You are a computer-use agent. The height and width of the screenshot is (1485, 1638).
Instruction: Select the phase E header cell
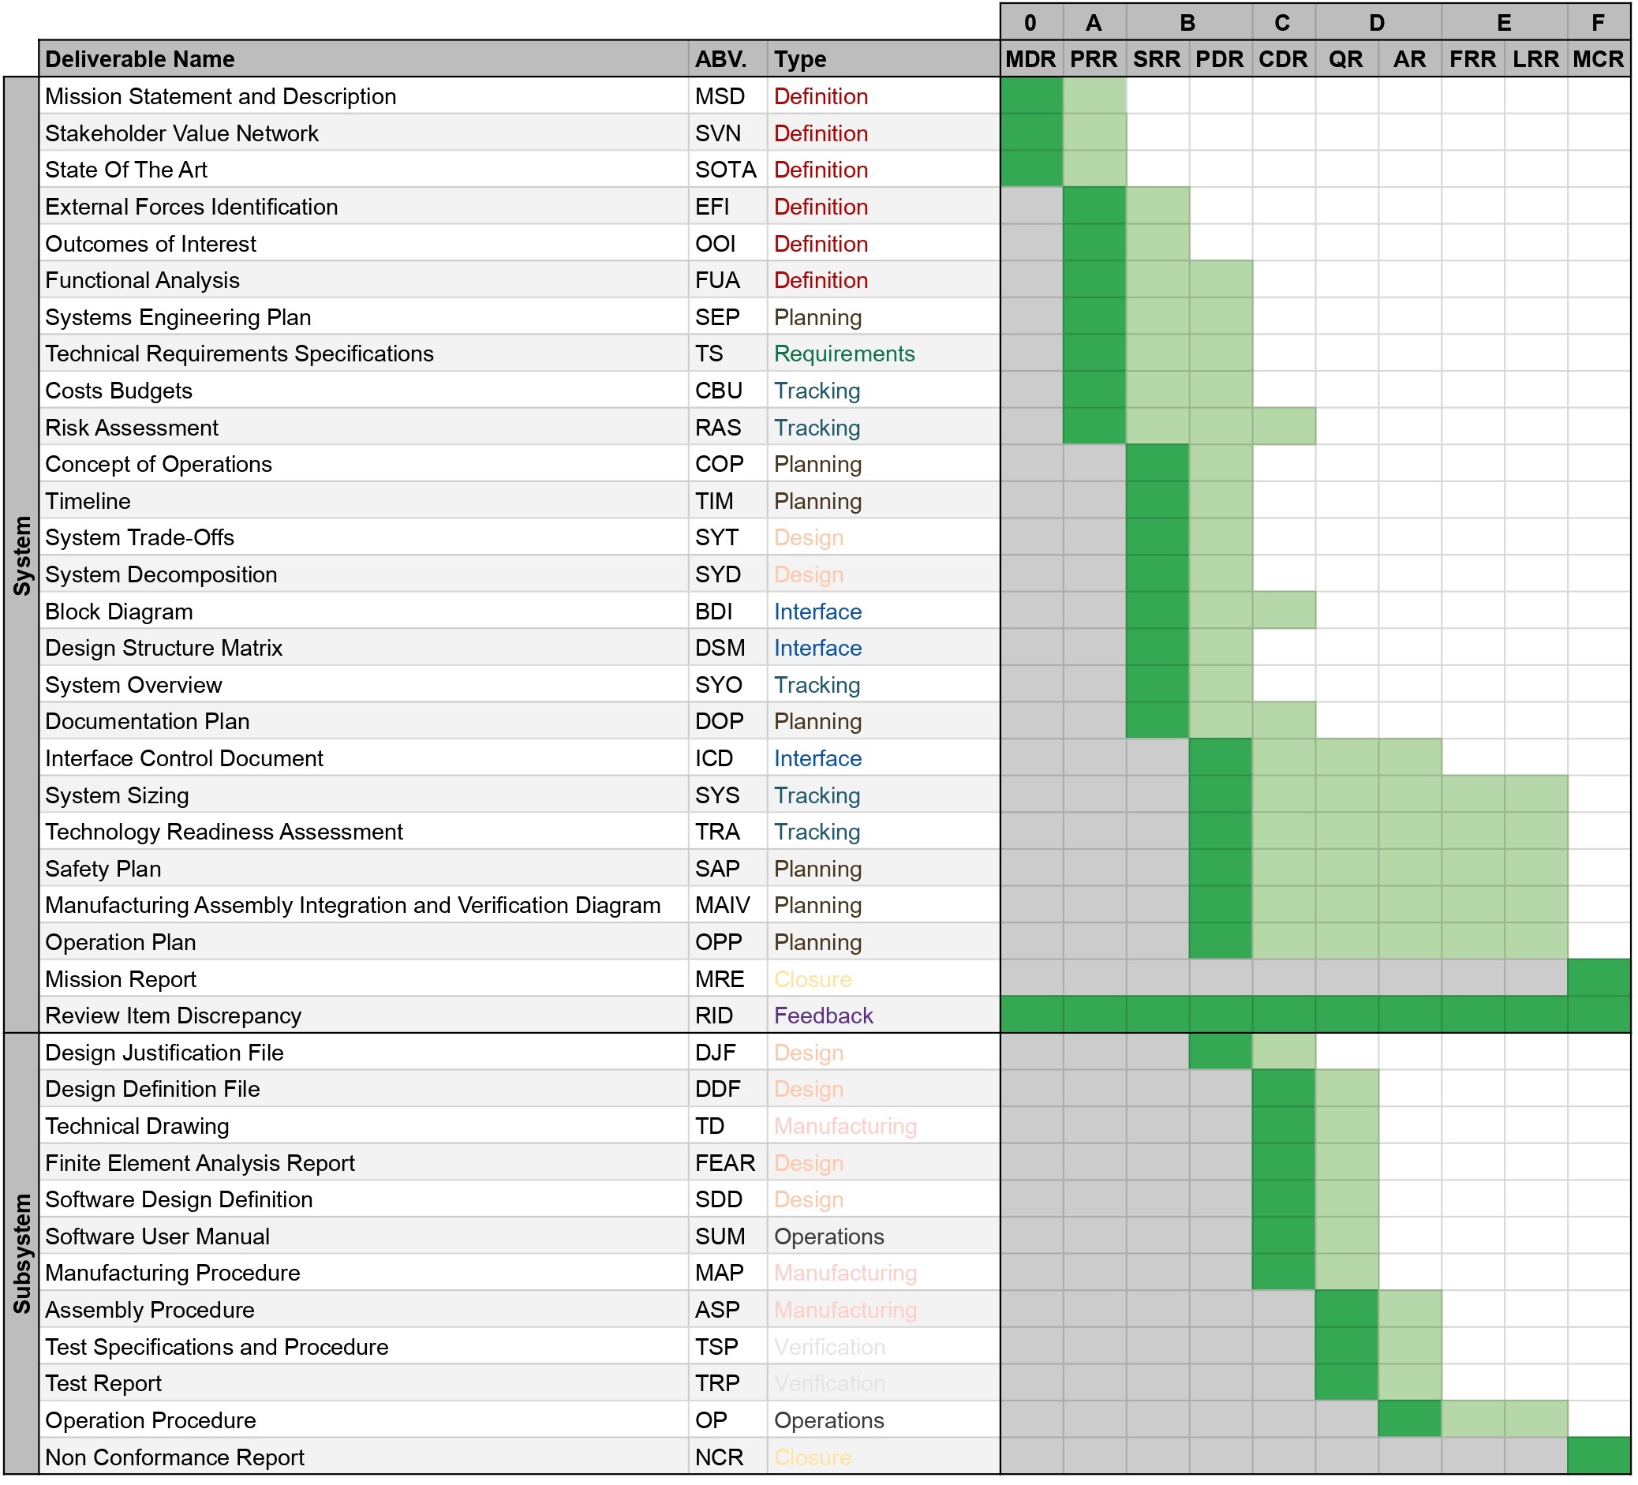1504,23
